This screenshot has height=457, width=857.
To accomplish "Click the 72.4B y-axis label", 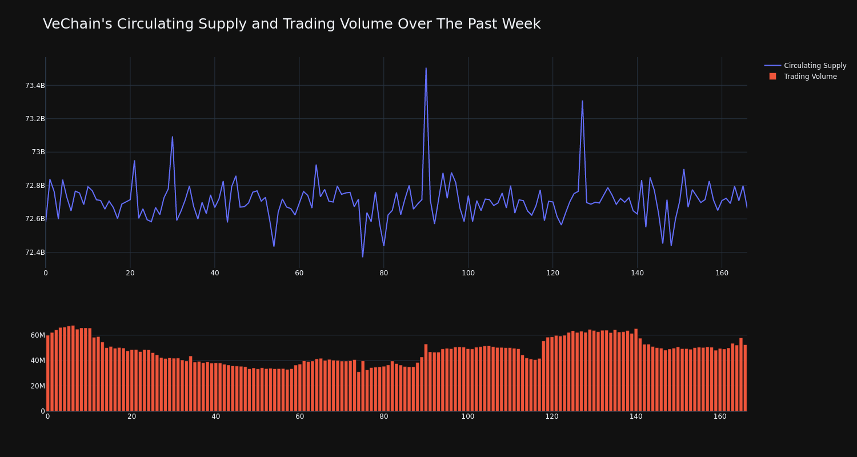I will coord(35,252).
